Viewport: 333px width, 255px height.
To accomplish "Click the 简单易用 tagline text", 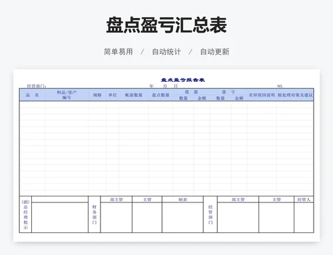I will tap(119, 52).
